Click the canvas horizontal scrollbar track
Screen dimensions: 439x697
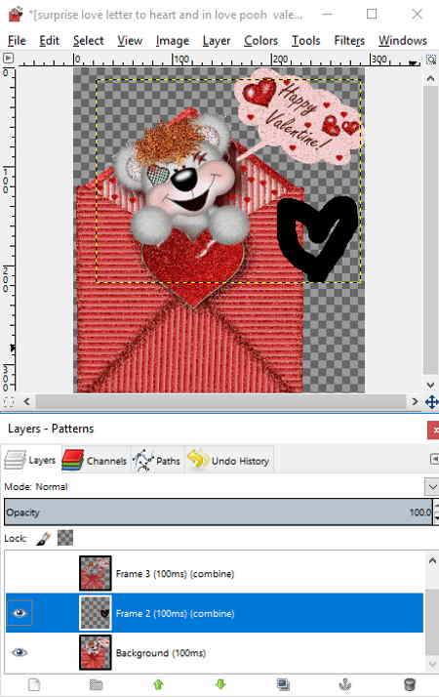[220, 402]
